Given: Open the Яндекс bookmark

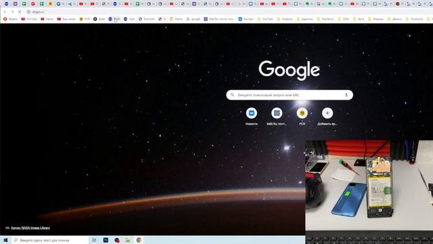Looking at the screenshot, I should tap(11, 19).
